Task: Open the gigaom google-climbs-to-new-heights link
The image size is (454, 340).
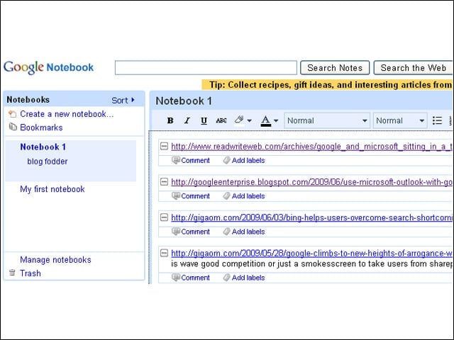Action: point(311,254)
